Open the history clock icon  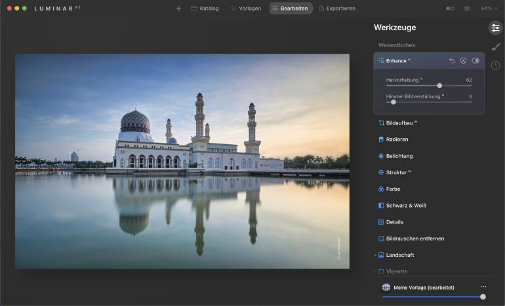tap(495, 66)
